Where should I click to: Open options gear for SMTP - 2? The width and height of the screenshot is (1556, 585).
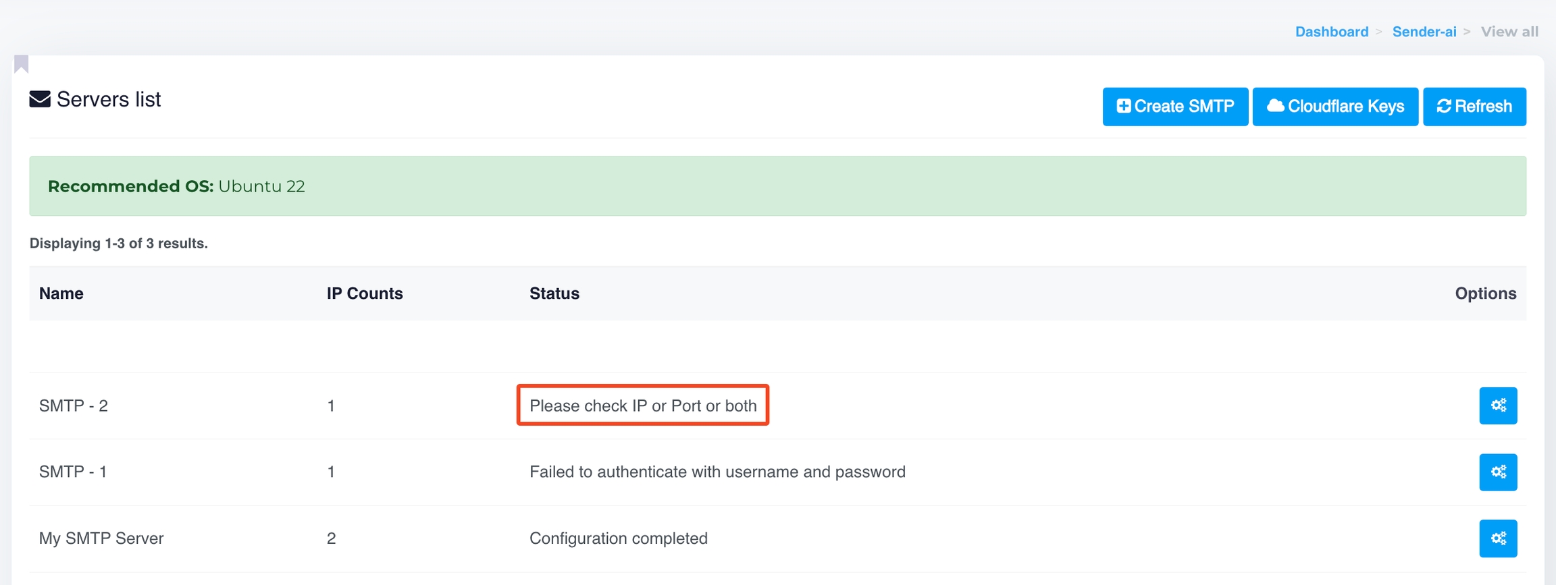point(1497,406)
